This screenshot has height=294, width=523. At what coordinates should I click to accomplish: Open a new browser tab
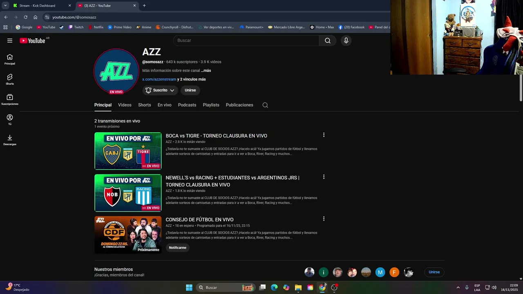[x=144, y=6]
